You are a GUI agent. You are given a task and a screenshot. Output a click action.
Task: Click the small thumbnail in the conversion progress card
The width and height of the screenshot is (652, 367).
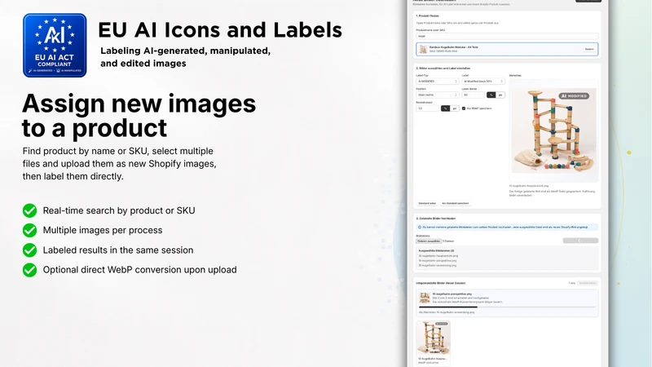425,298
